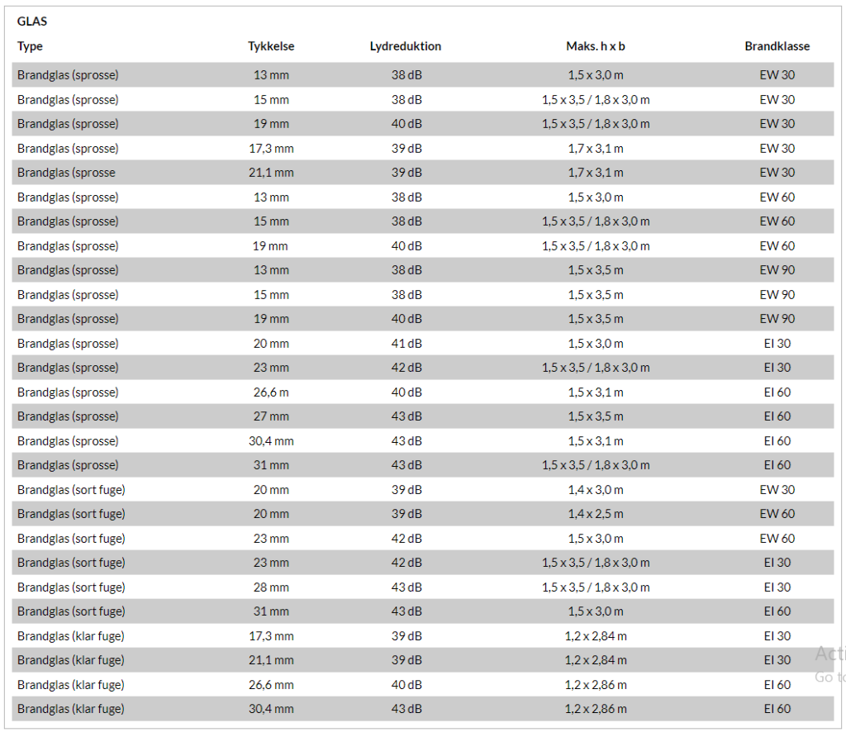Click the GLAS table heading

tap(32, 21)
